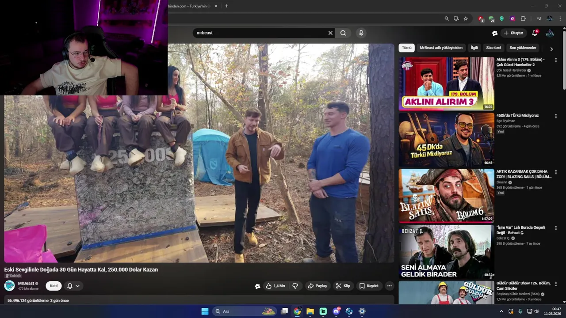Image resolution: width=566 pixels, height=318 pixels.
Task: Click the sparkle icon next to Oluştur
Action: tap(494, 33)
